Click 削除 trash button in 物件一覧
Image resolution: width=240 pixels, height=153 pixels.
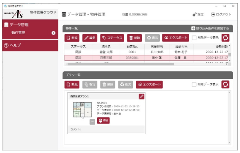pyautogui.click(x=135, y=37)
